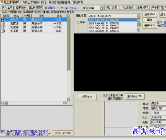
Task: Click the 解放小学 cell in row 鲁家渊
Action: coord(42,23)
